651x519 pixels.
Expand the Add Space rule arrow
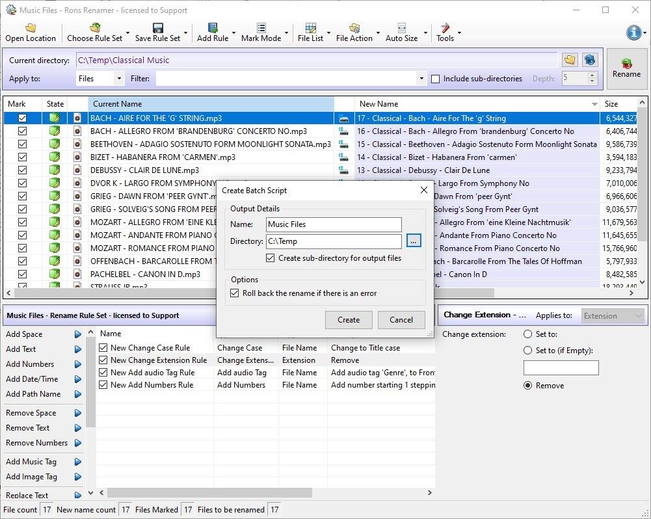pos(77,334)
